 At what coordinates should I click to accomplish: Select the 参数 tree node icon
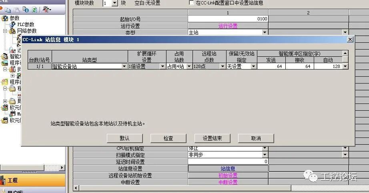(5, 18)
